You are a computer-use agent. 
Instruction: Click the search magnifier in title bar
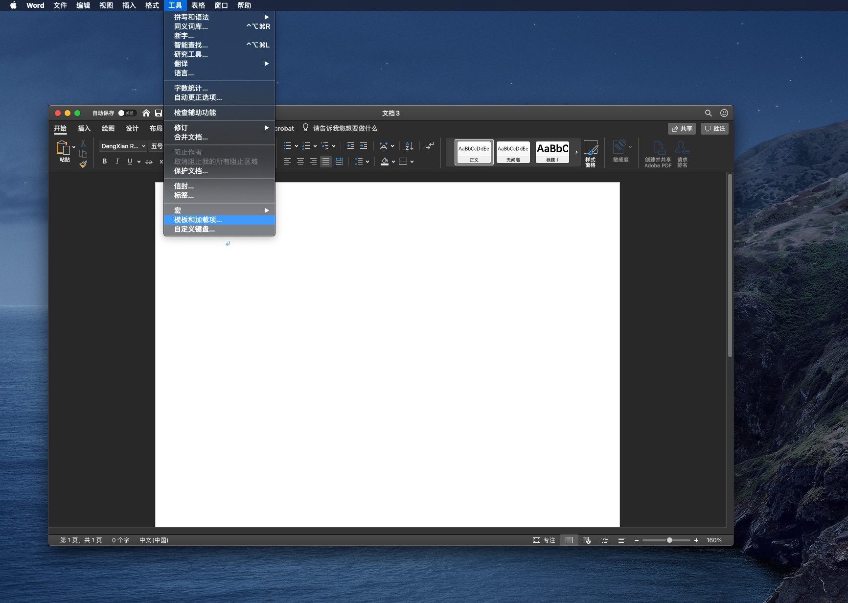(x=708, y=113)
